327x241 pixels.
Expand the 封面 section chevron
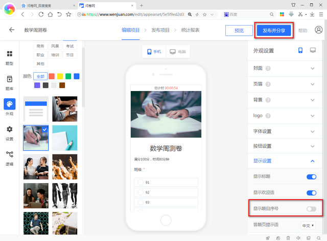pyautogui.click(x=312, y=68)
